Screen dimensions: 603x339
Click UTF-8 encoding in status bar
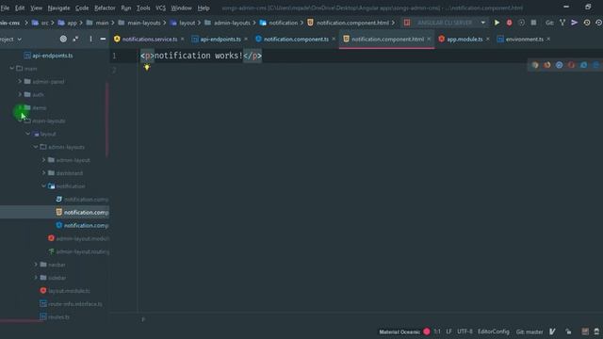click(464, 331)
